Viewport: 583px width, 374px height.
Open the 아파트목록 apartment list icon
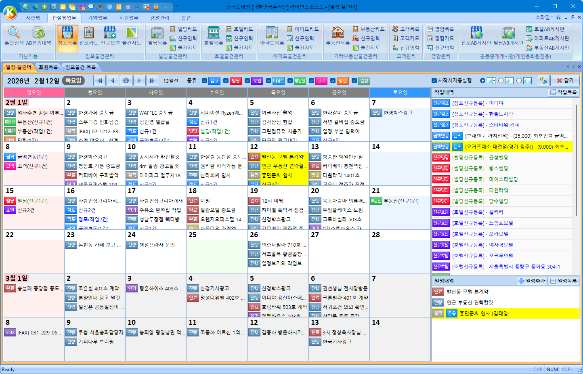pos(272,36)
